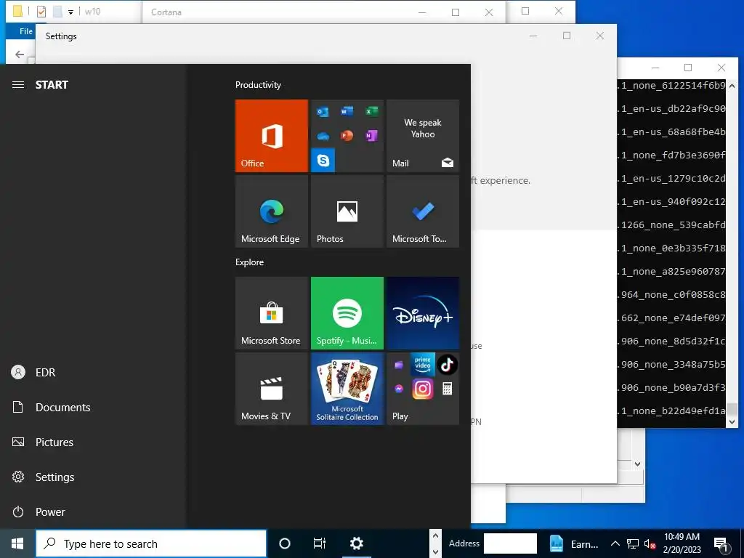Open Cortana from the taskbar

[x=285, y=543]
